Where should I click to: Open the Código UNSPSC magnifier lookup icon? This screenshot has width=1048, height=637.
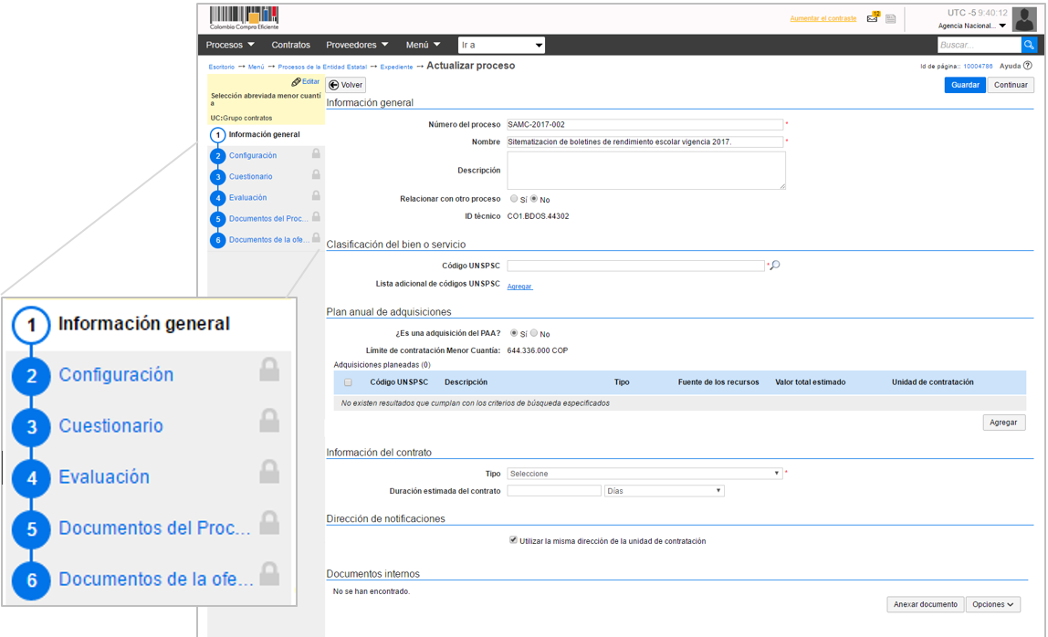(x=775, y=266)
